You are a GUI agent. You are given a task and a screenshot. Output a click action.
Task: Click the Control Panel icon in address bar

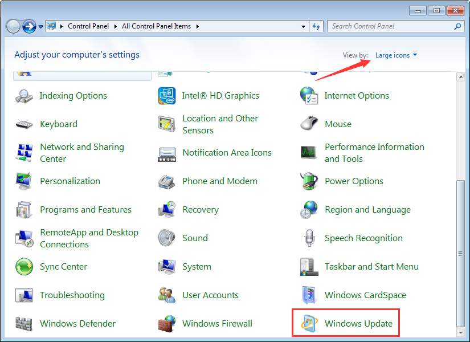tap(51, 26)
